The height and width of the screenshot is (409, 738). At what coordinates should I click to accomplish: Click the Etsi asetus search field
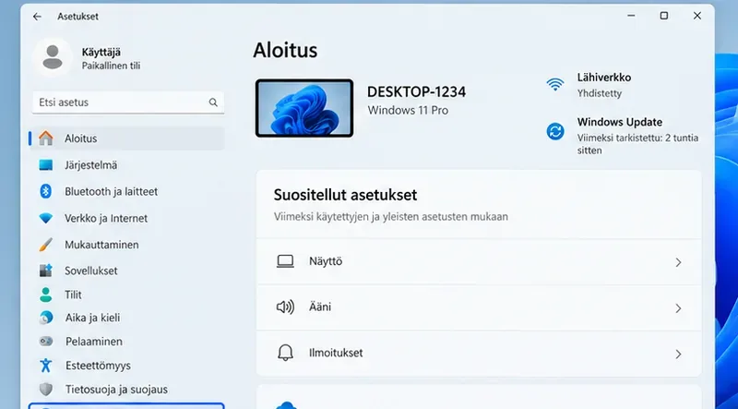pos(128,102)
